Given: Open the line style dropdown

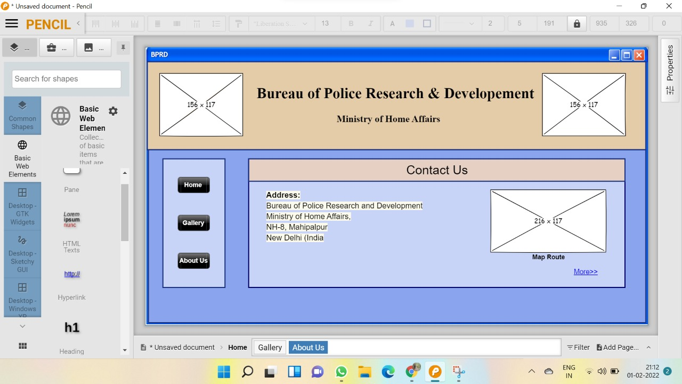Looking at the screenshot, I should [459, 23].
